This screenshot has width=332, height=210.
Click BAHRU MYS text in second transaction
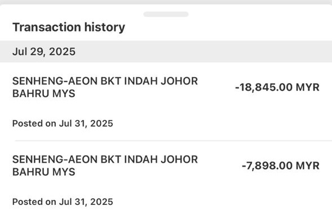pos(44,172)
